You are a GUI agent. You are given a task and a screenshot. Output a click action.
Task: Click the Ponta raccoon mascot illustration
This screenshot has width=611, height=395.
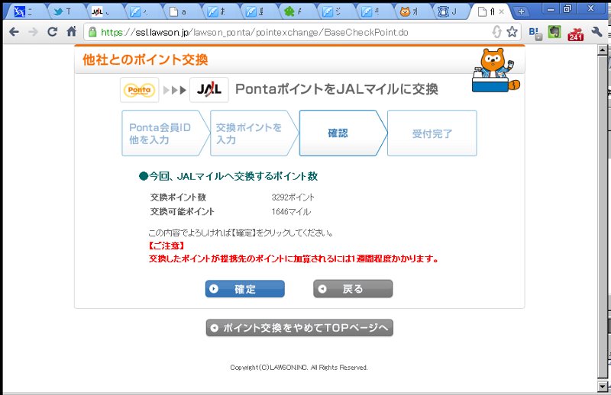tap(496, 70)
